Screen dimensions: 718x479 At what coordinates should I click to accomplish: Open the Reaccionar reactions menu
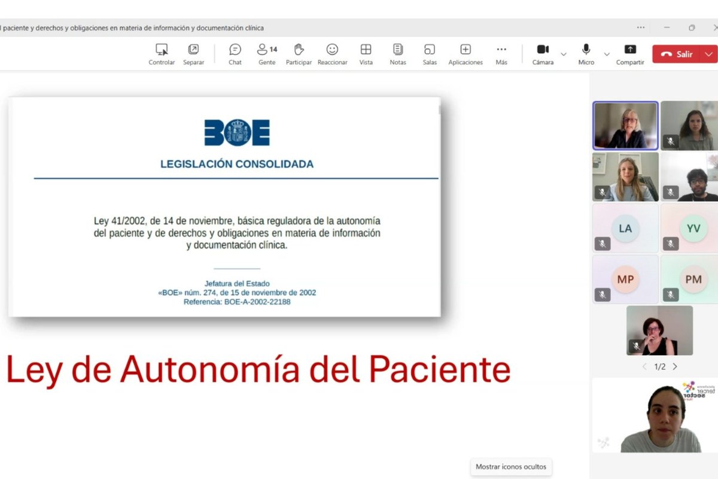click(x=332, y=53)
